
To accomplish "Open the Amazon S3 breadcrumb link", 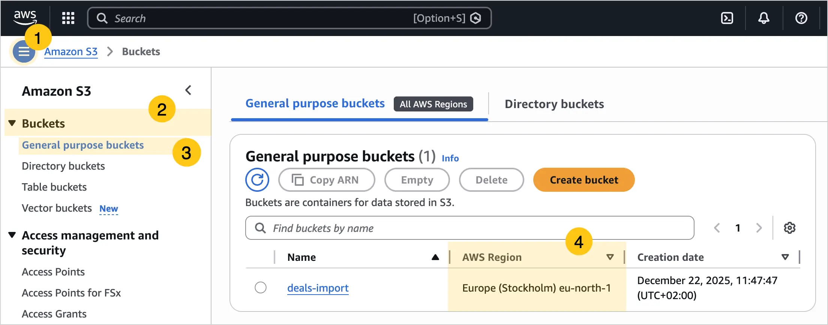I will (x=71, y=51).
